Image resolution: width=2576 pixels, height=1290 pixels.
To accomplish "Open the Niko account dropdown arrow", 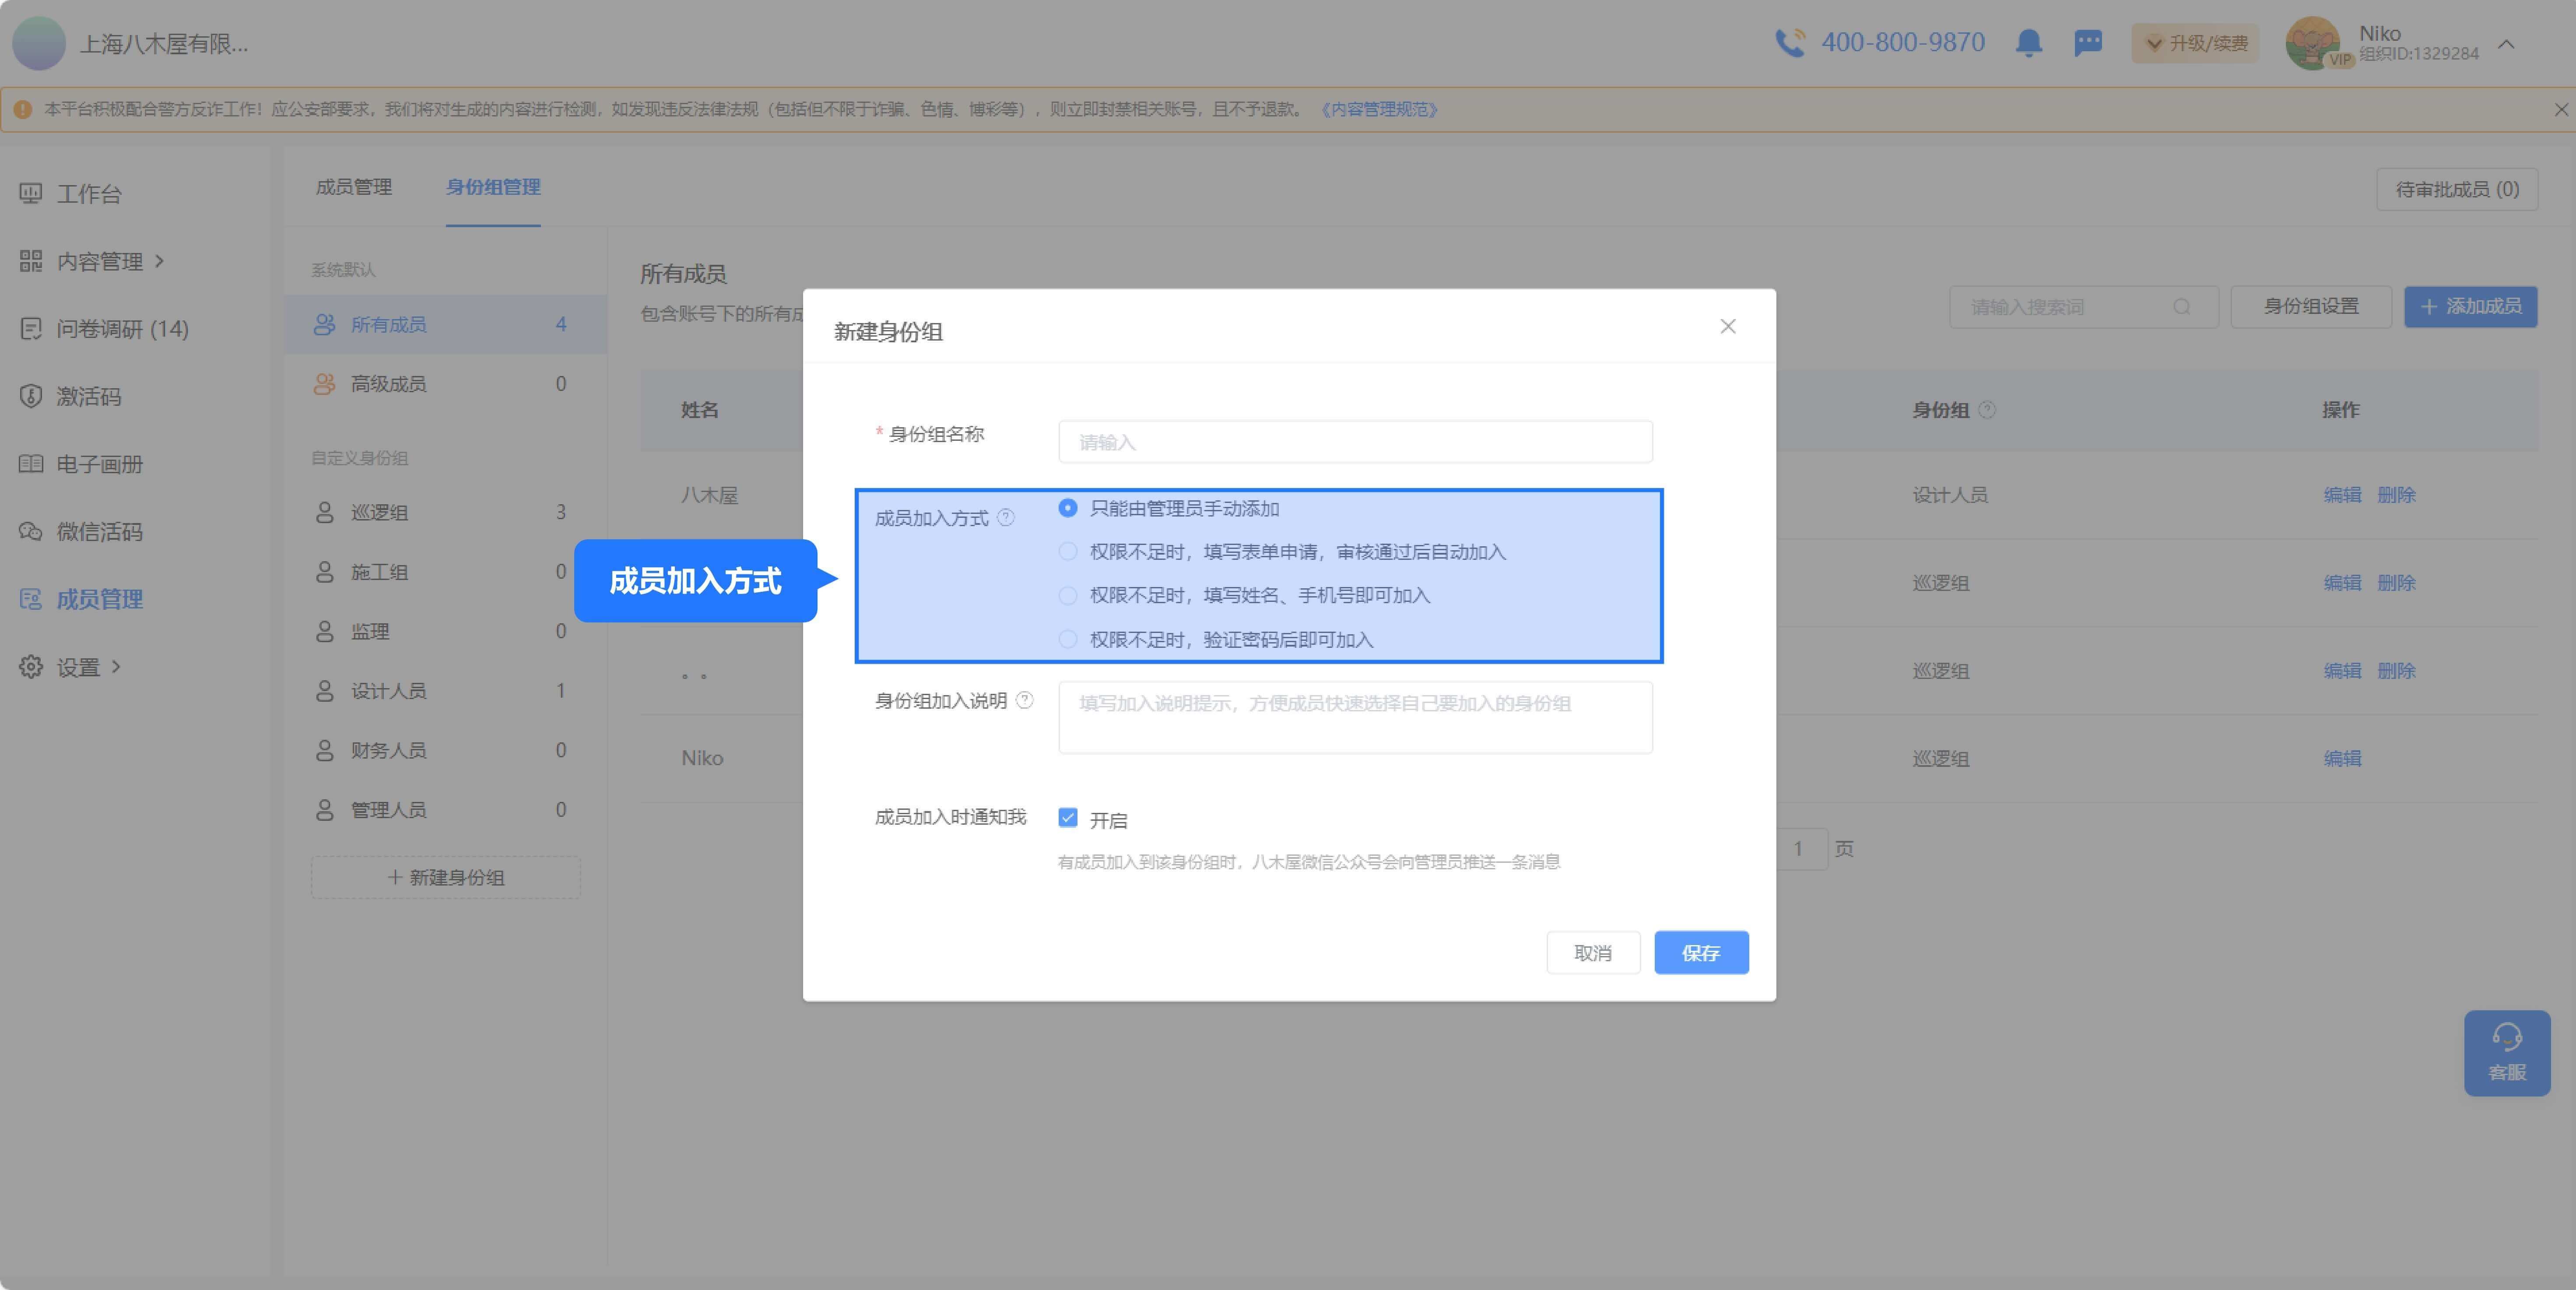I will pos(2506,44).
